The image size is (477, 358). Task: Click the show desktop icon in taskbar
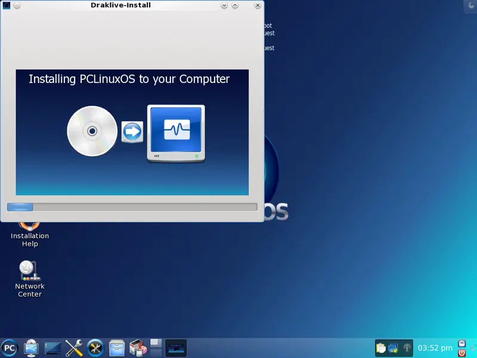point(52,348)
